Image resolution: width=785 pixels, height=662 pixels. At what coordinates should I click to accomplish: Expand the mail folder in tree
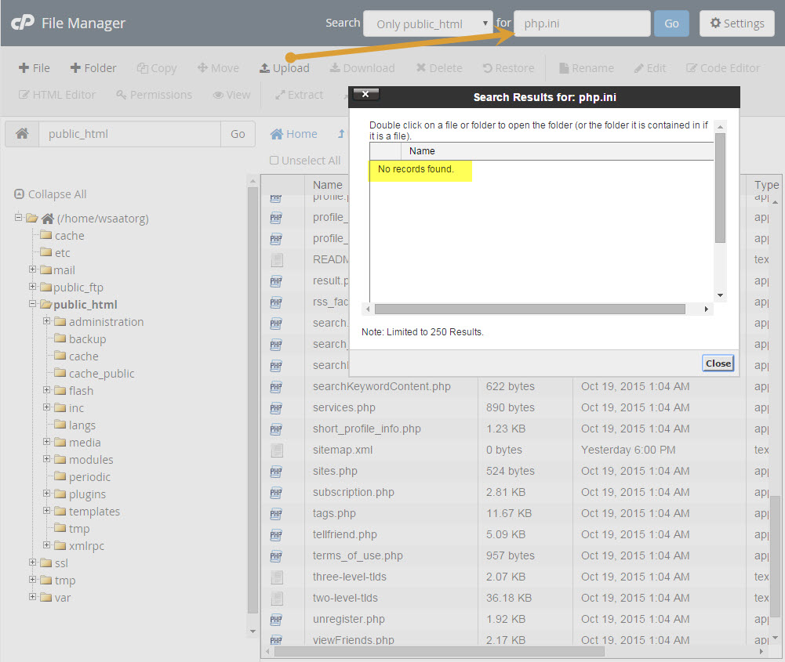[33, 270]
